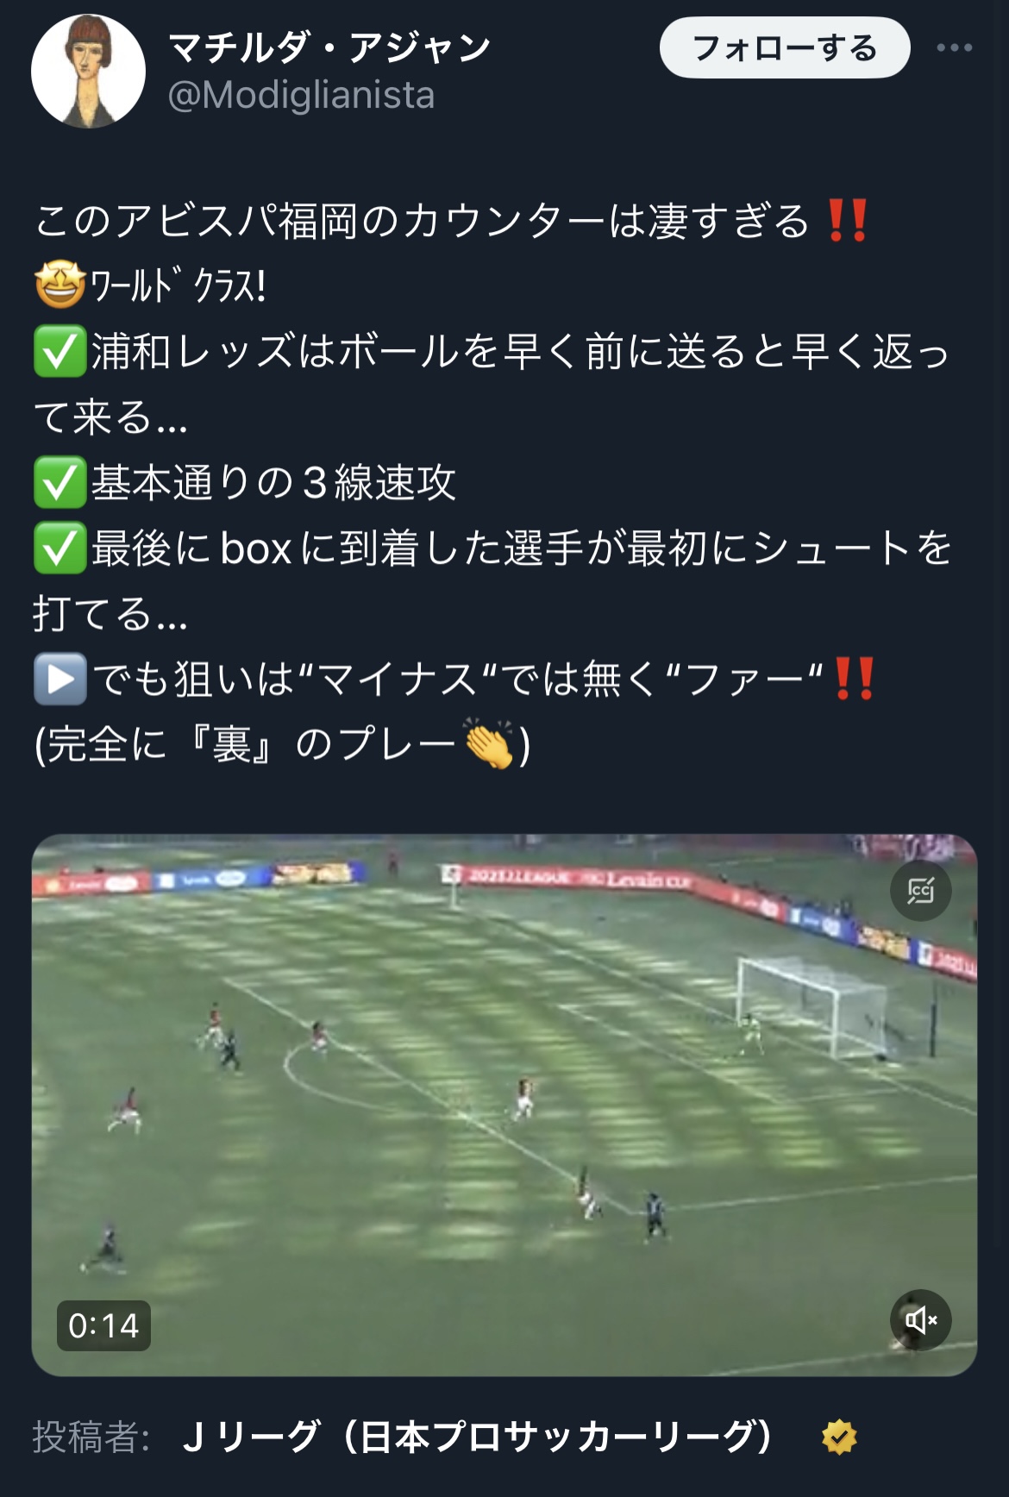Open the three-dot more options menu
Screen dimensions: 1009x1497
[x=955, y=48]
